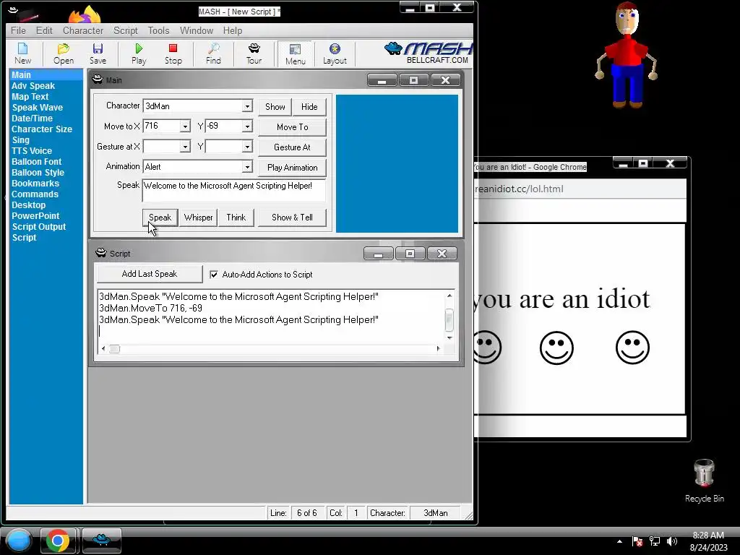
Task: Open the Character menu
Action: [83, 30]
